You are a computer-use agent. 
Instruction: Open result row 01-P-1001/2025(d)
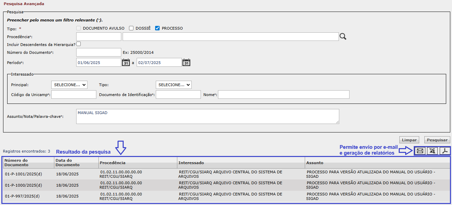pos(24,174)
